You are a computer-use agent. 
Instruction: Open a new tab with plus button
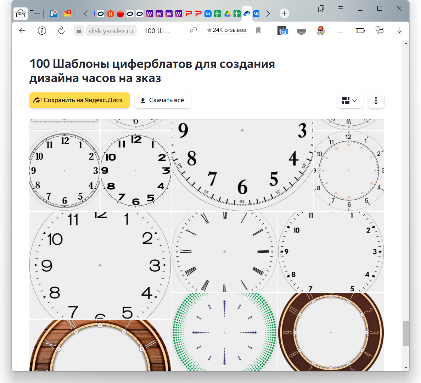[284, 13]
